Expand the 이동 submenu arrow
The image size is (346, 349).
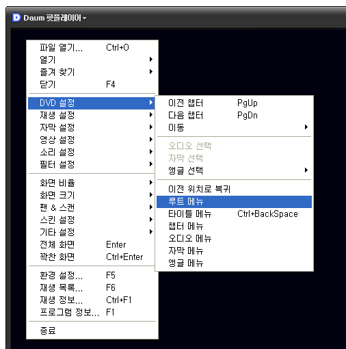306,127
